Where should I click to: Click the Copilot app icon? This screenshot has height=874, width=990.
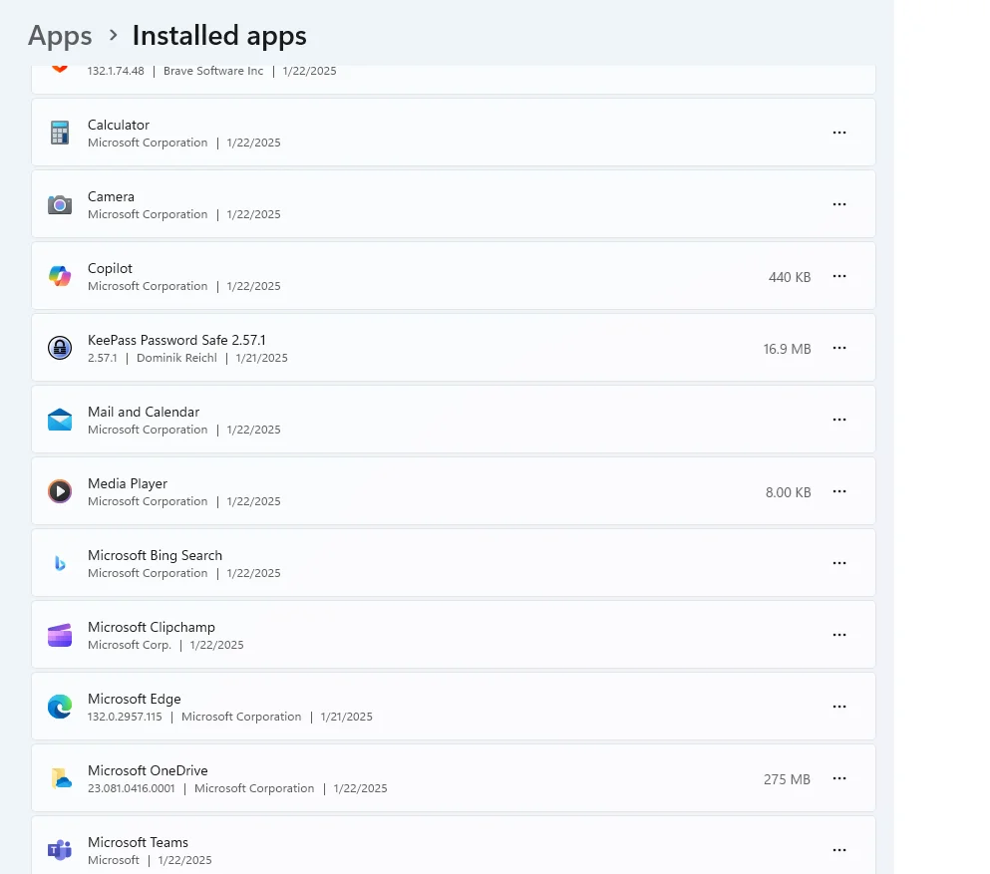(60, 276)
